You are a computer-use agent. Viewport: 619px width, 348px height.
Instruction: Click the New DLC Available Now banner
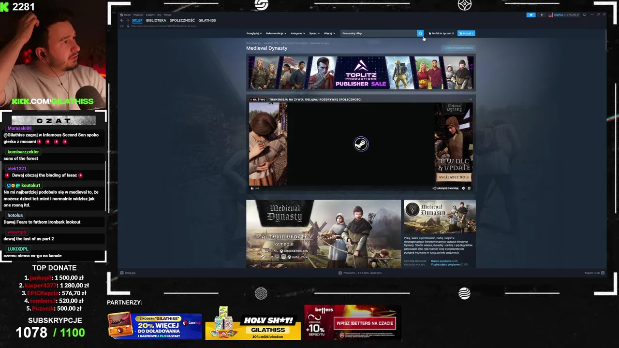(454, 144)
